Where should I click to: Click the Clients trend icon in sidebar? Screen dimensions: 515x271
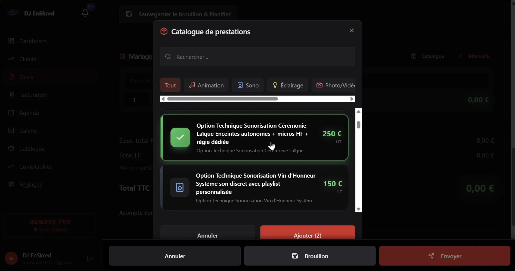pos(11,59)
